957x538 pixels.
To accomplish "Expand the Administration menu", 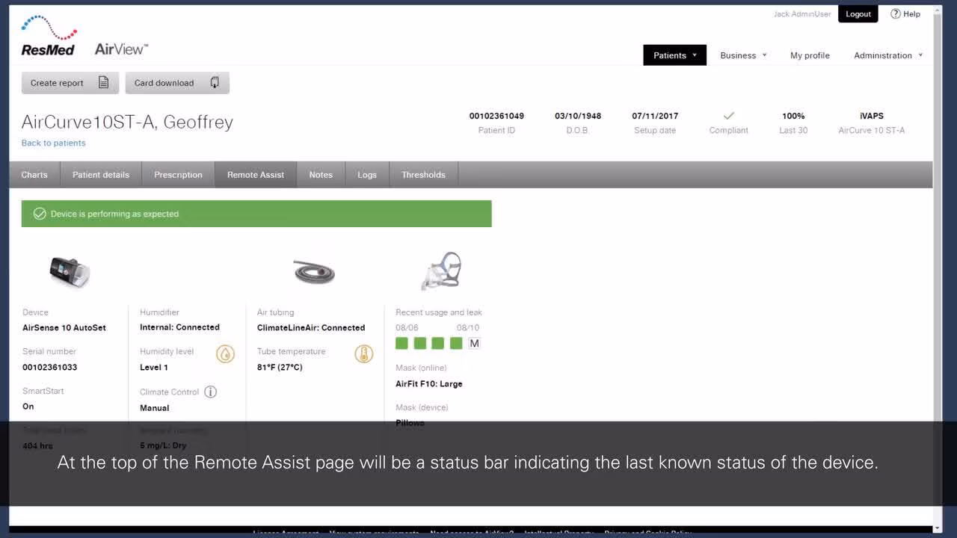I will (x=887, y=55).
